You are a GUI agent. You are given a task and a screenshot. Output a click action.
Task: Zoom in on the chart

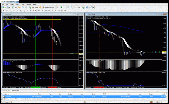click(68, 8)
